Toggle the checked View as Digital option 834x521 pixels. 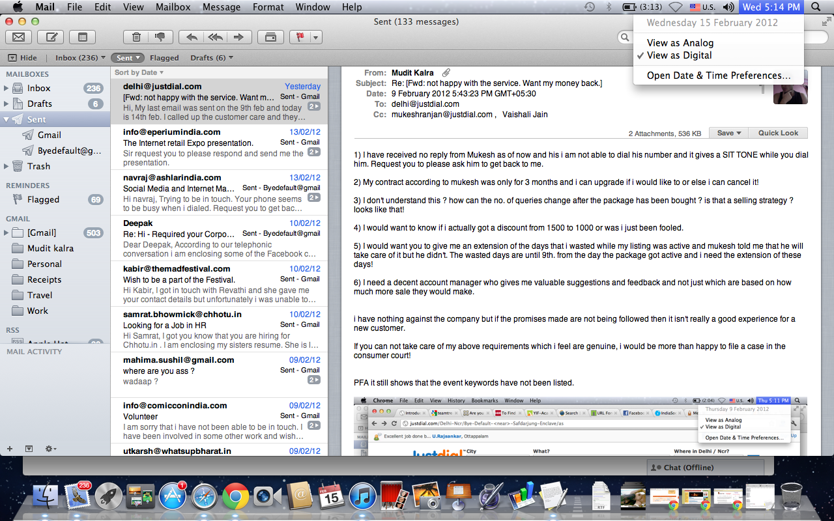pos(679,55)
